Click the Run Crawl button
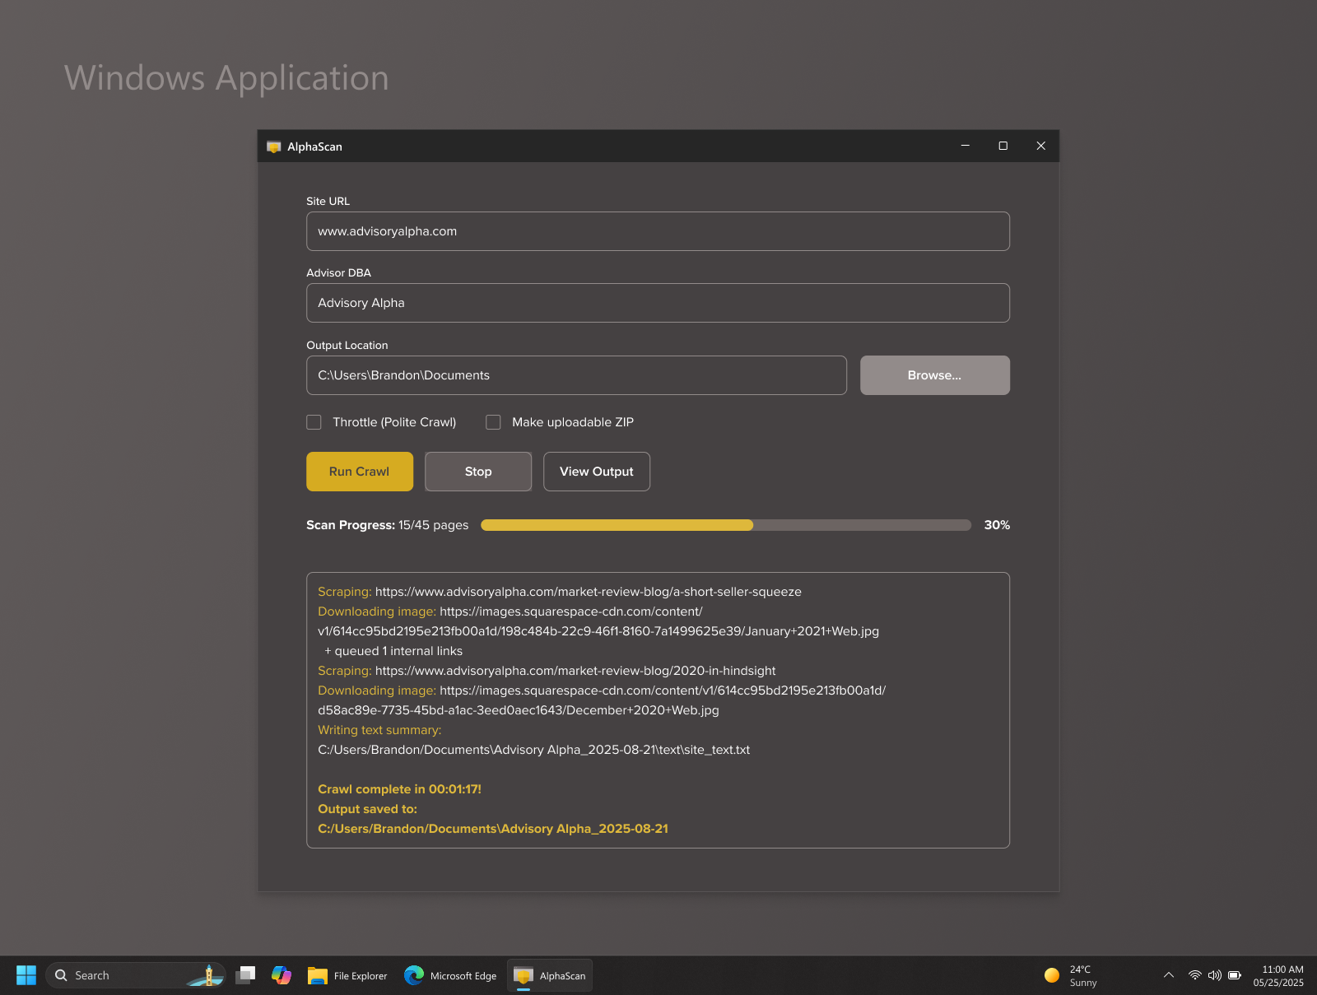Screen dimensions: 1317x995 point(360,472)
